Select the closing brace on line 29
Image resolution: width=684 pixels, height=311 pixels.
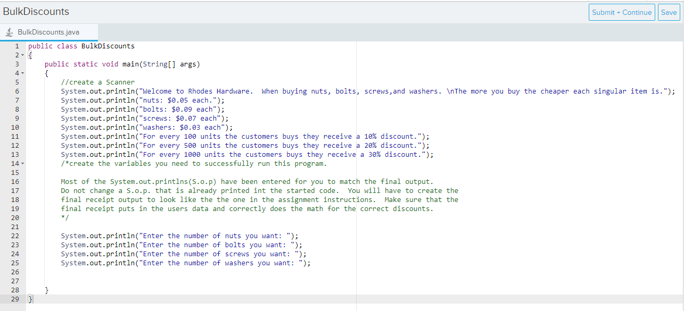(x=30, y=299)
